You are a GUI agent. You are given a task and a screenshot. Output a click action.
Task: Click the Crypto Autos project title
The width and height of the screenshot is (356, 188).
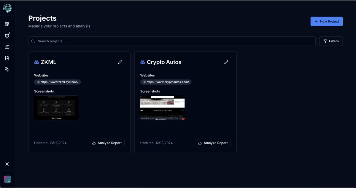click(164, 62)
